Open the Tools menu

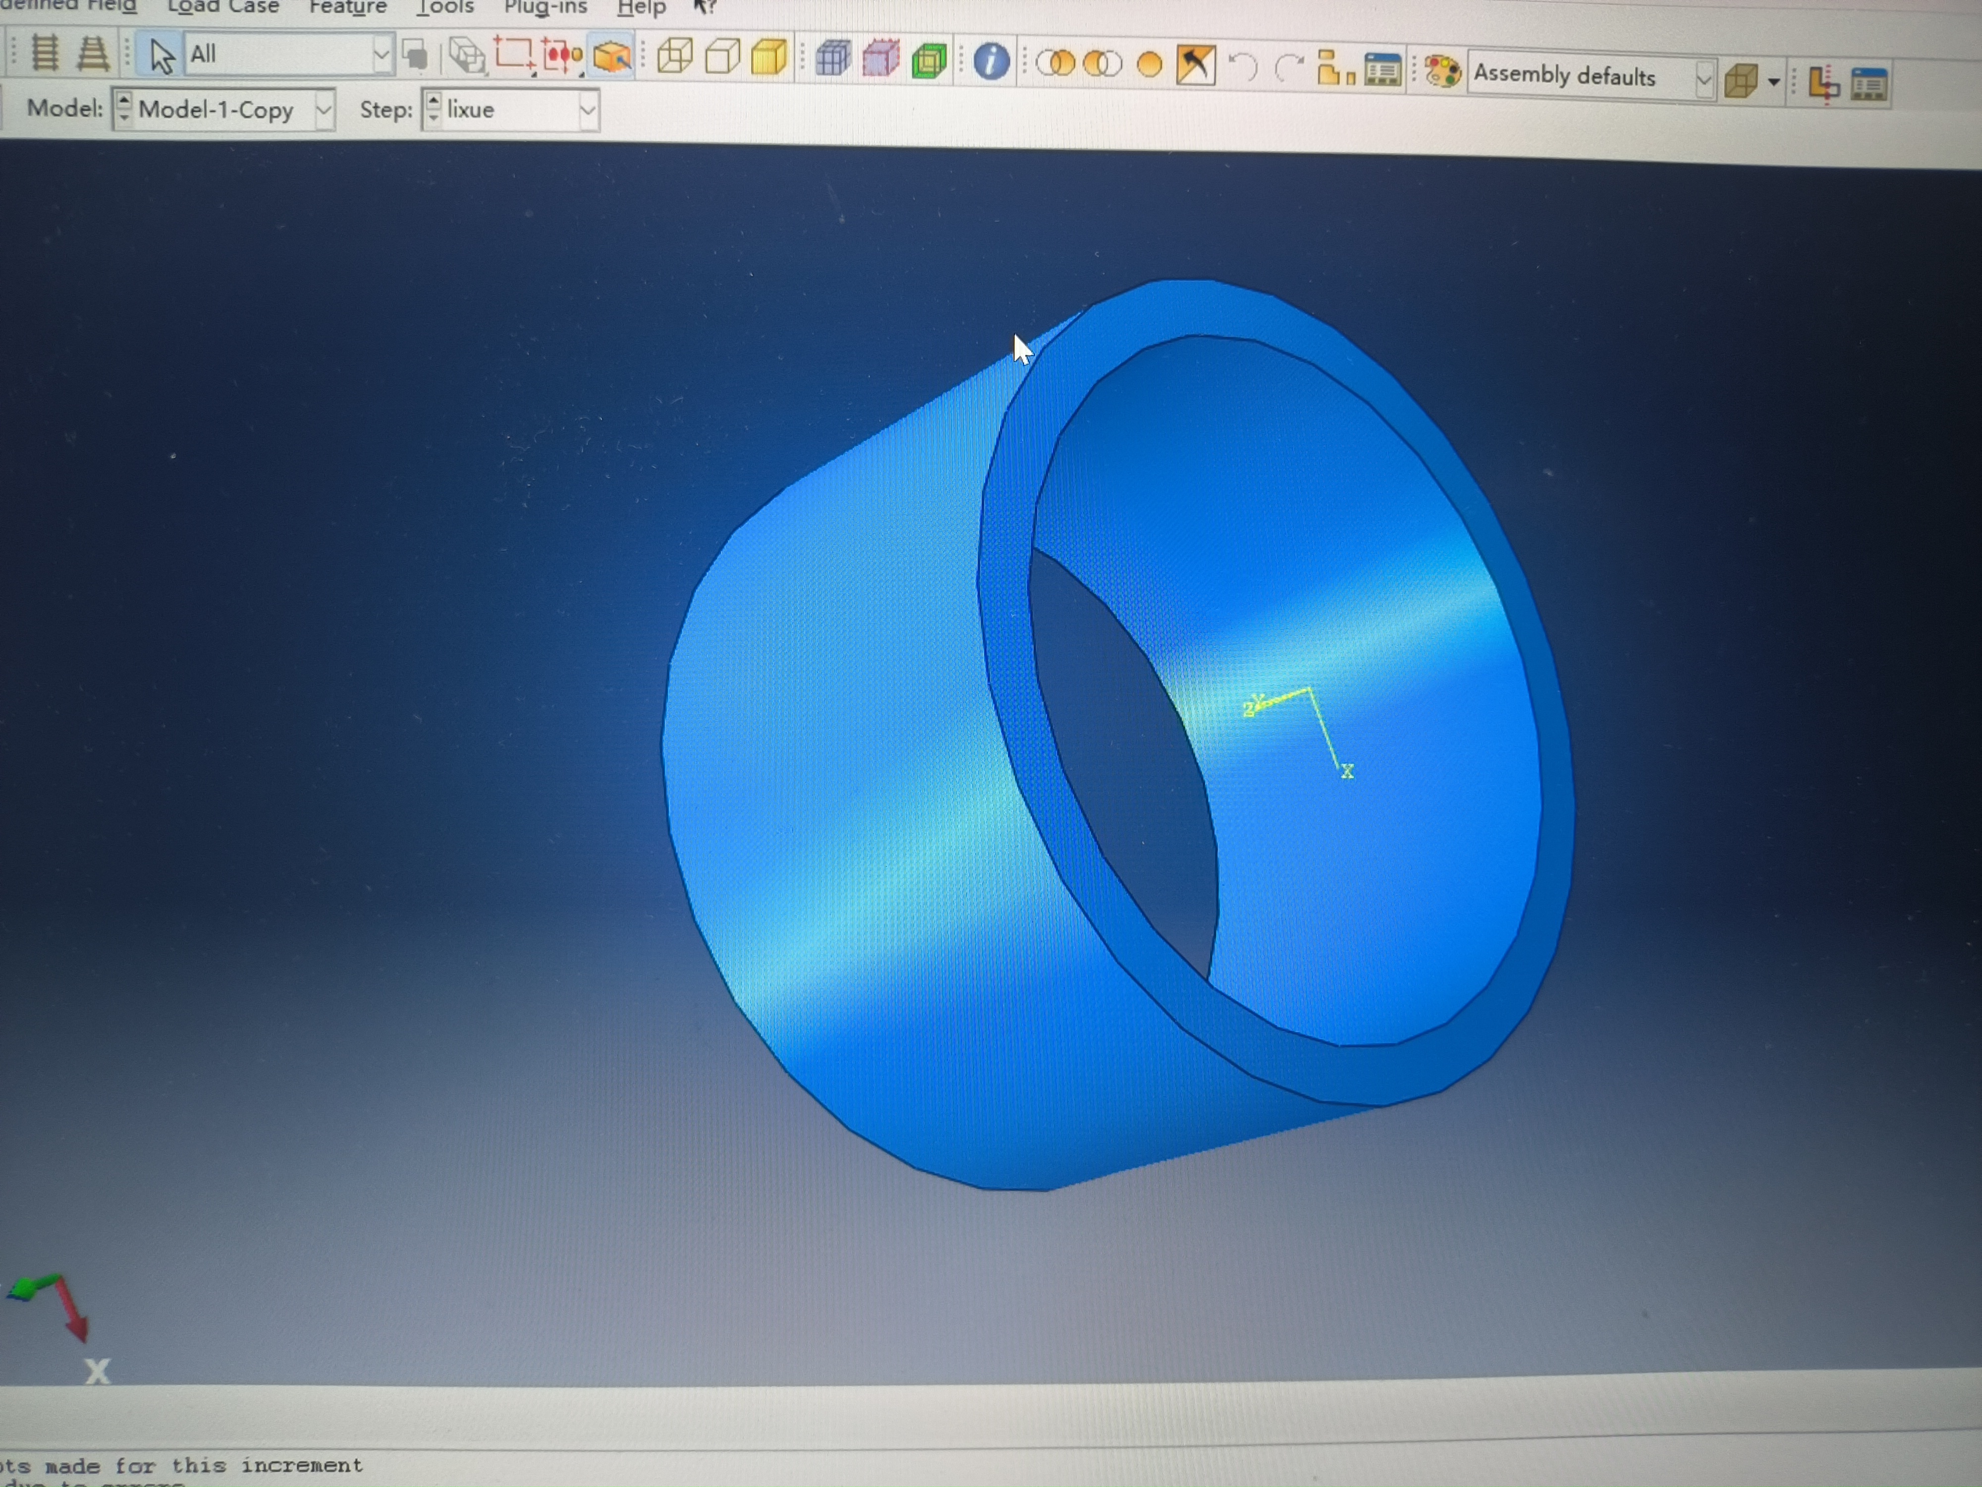pos(445,7)
